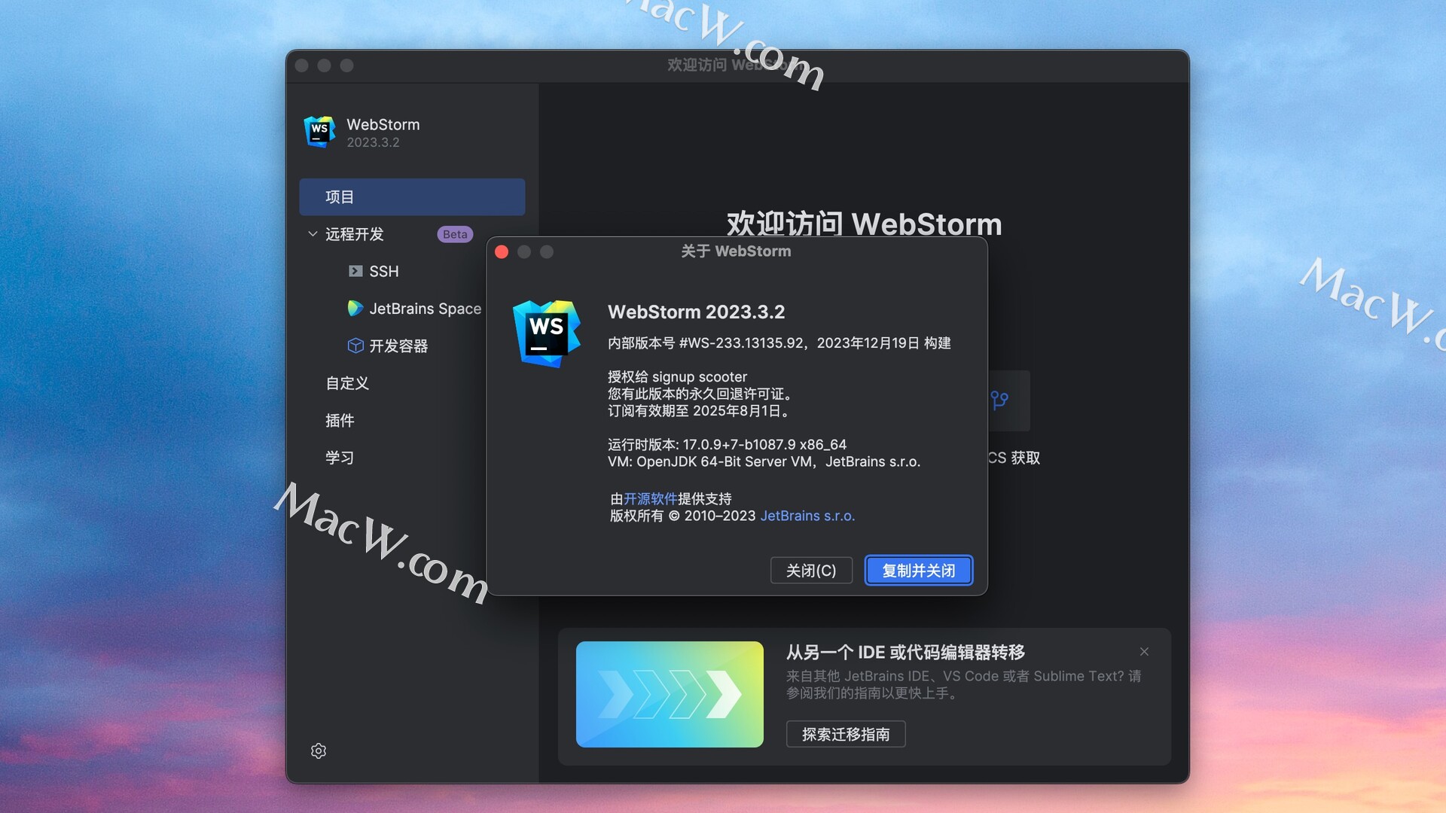The height and width of the screenshot is (813, 1446).
Task: Click the 运行时版本 17.0.9+7 line
Action: [727, 445]
